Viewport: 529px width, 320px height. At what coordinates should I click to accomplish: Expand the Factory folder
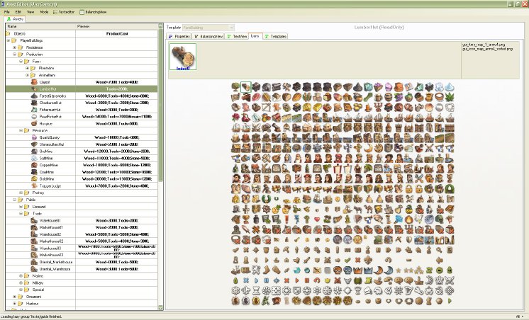point(21,193)
